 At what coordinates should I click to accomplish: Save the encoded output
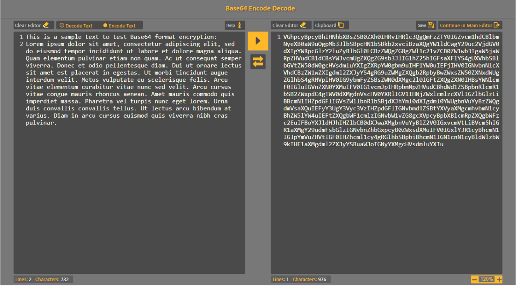click(426, 25)
